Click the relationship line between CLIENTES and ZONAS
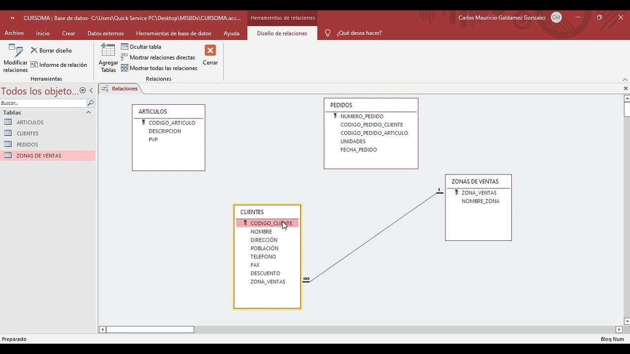This screenshot has width=630, height=354. (373, 237)
